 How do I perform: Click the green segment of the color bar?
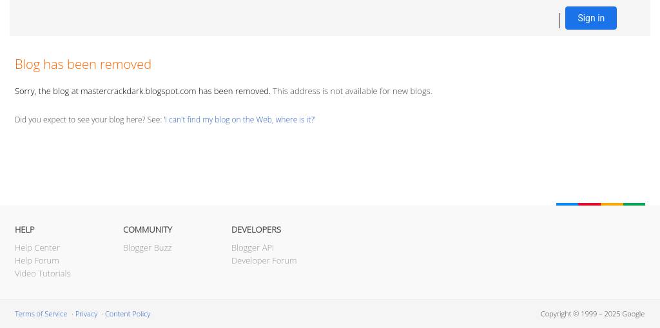tap(634, 204)
